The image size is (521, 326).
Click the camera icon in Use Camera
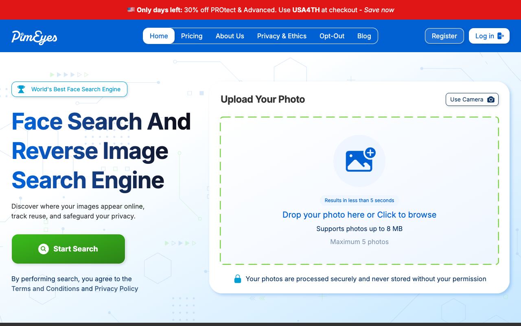pos(491,99)
